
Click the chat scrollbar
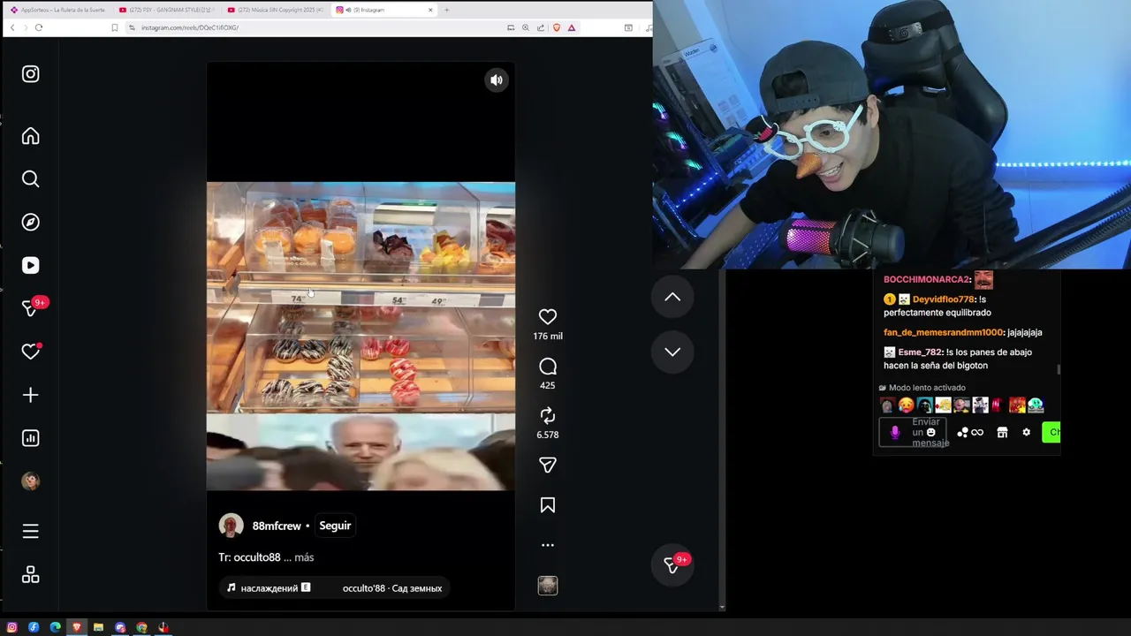click(1059, 369)
